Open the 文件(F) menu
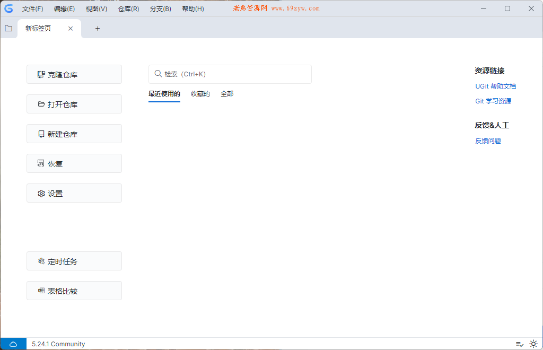This screenshot has height=350, width=543. pyautogui.click(x=32, y=8)
